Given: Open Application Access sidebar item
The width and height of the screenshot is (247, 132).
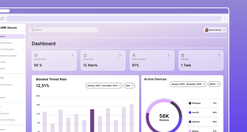Looking at the screenshot, I should click(x=6, y=84).
